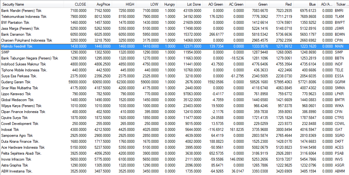This screenshot has height=175, width=349.
Task: Select the Duta Kirana Finance Tbk. row
Action: 175,142
